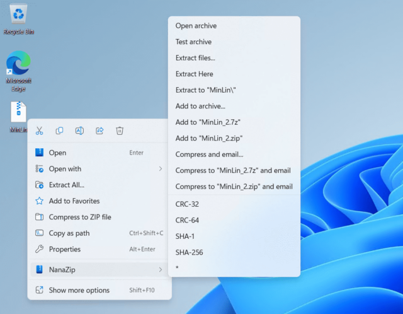The height and width of the screenshot is (314, 403).
Task: Choose Show more options
Action: click(99, 290)
